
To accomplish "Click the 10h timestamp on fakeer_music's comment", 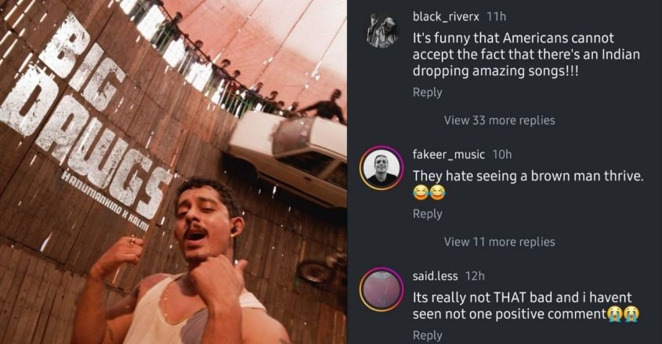I will point(501,154).
